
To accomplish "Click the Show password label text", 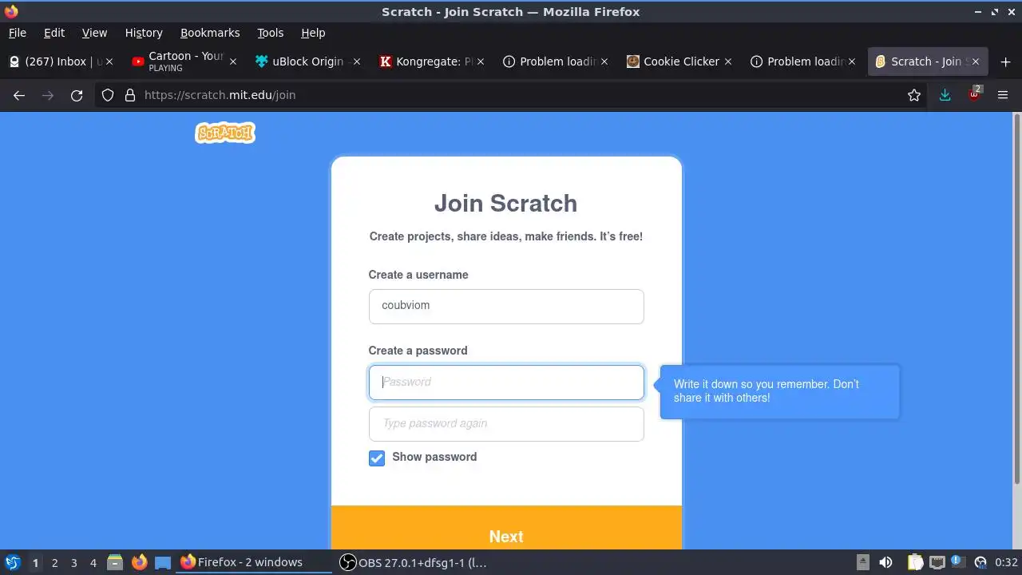I will coord(434,457).
